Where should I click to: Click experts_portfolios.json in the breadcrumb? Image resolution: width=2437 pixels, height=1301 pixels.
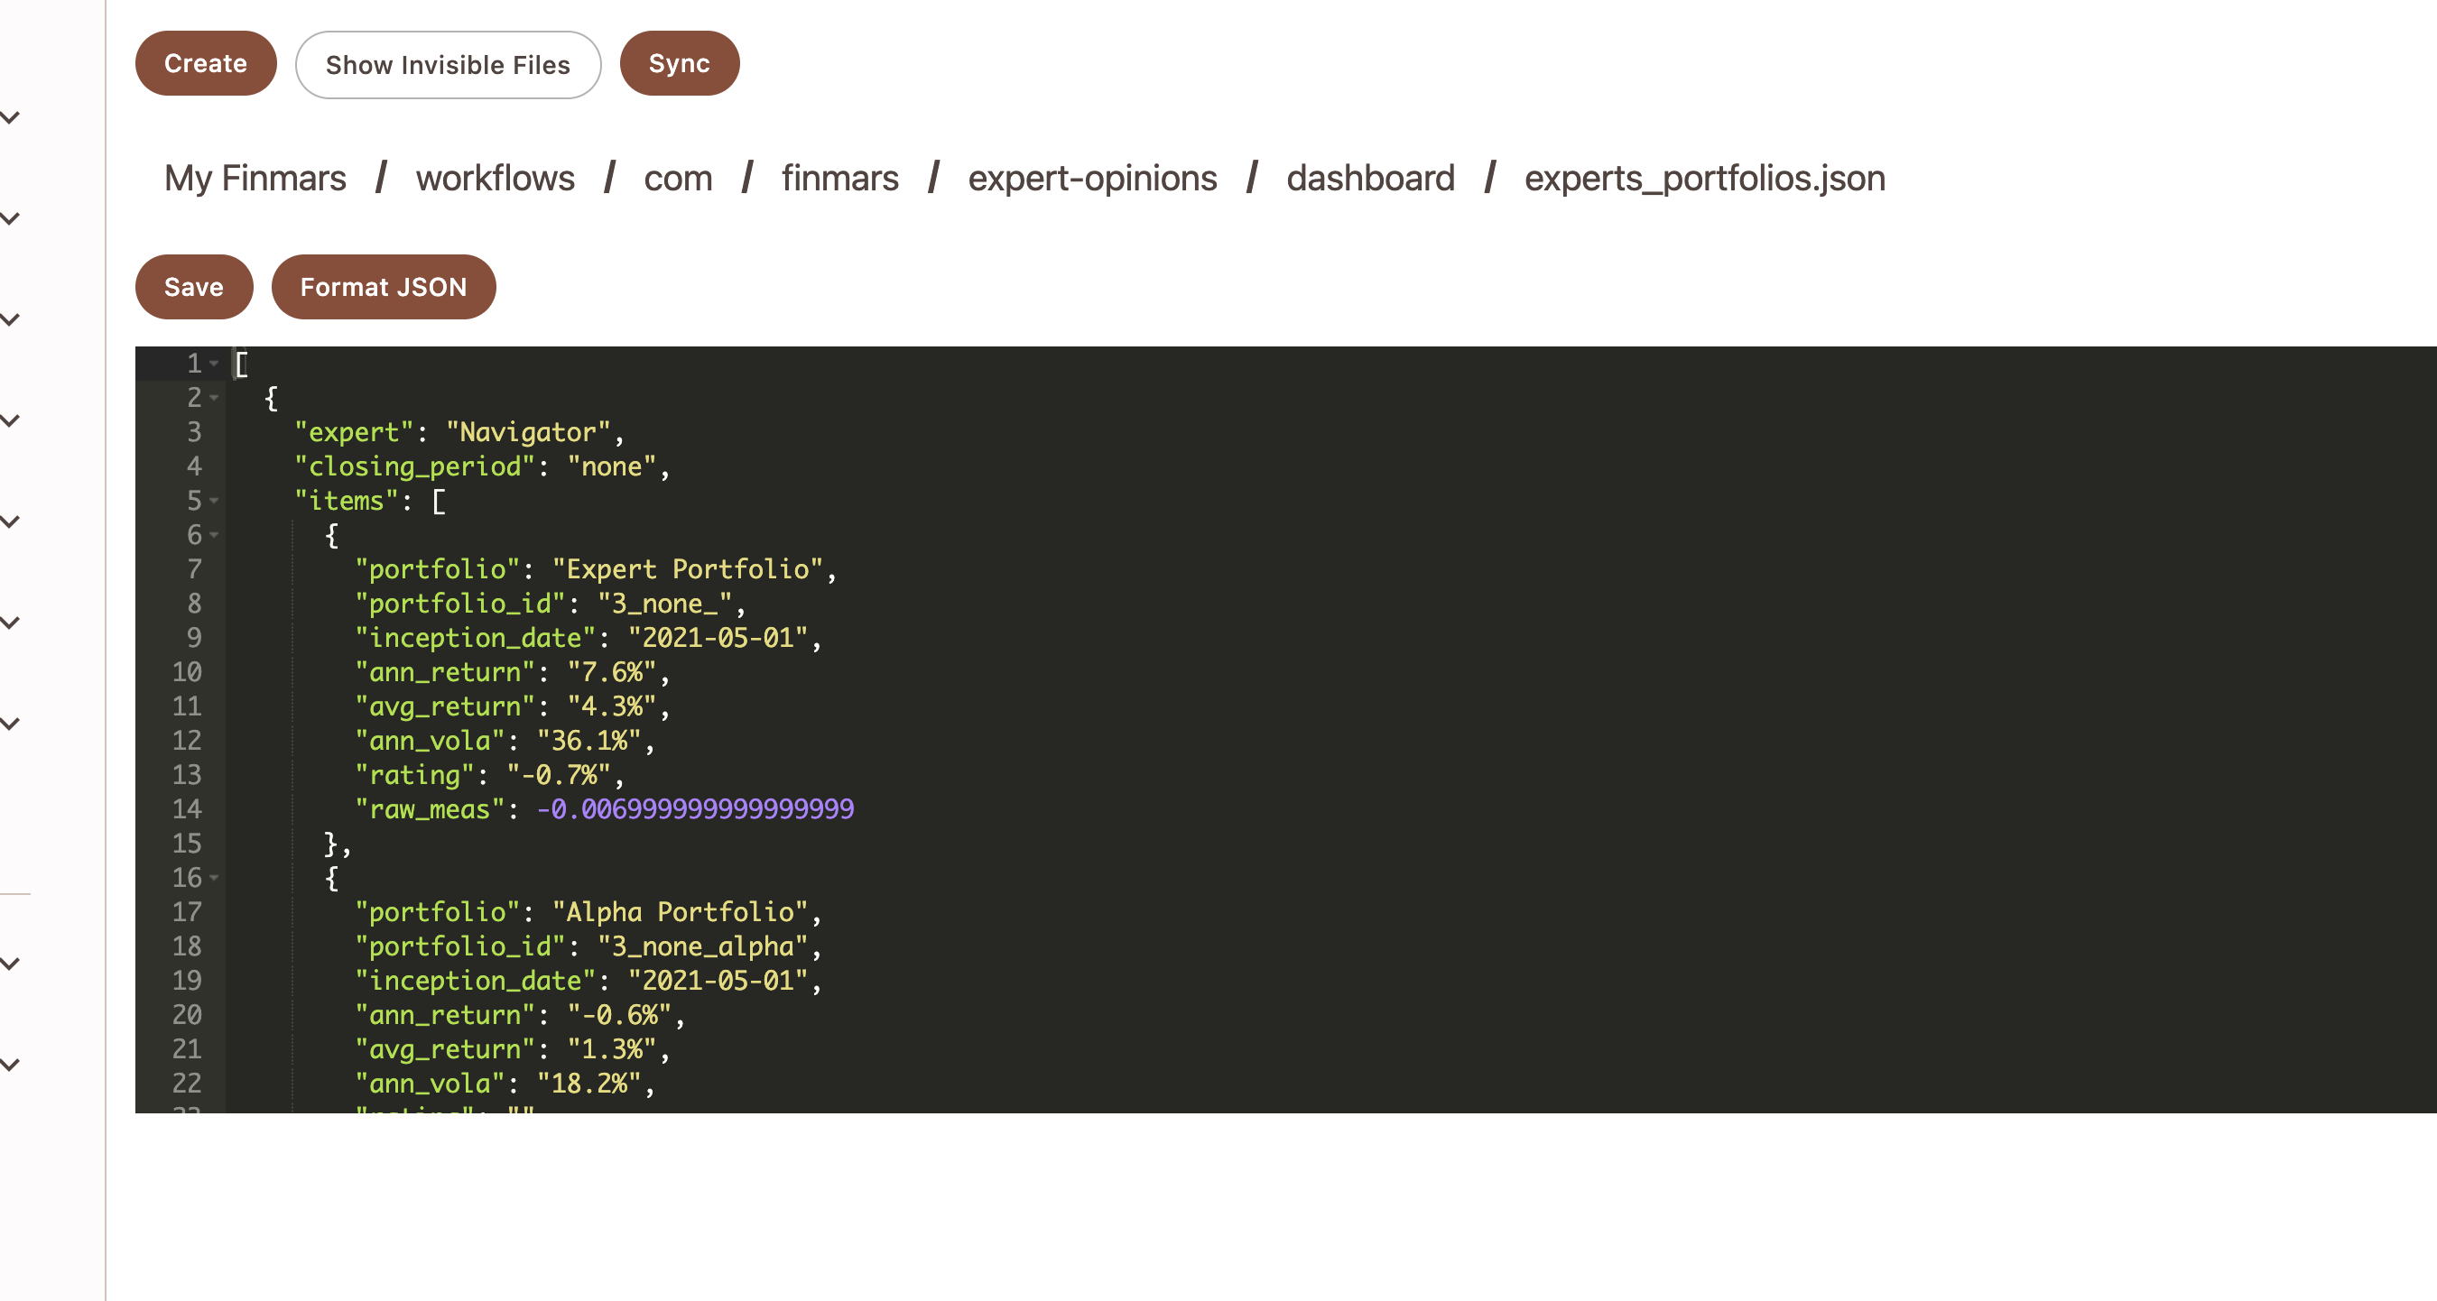click(x=1704, y=178)
